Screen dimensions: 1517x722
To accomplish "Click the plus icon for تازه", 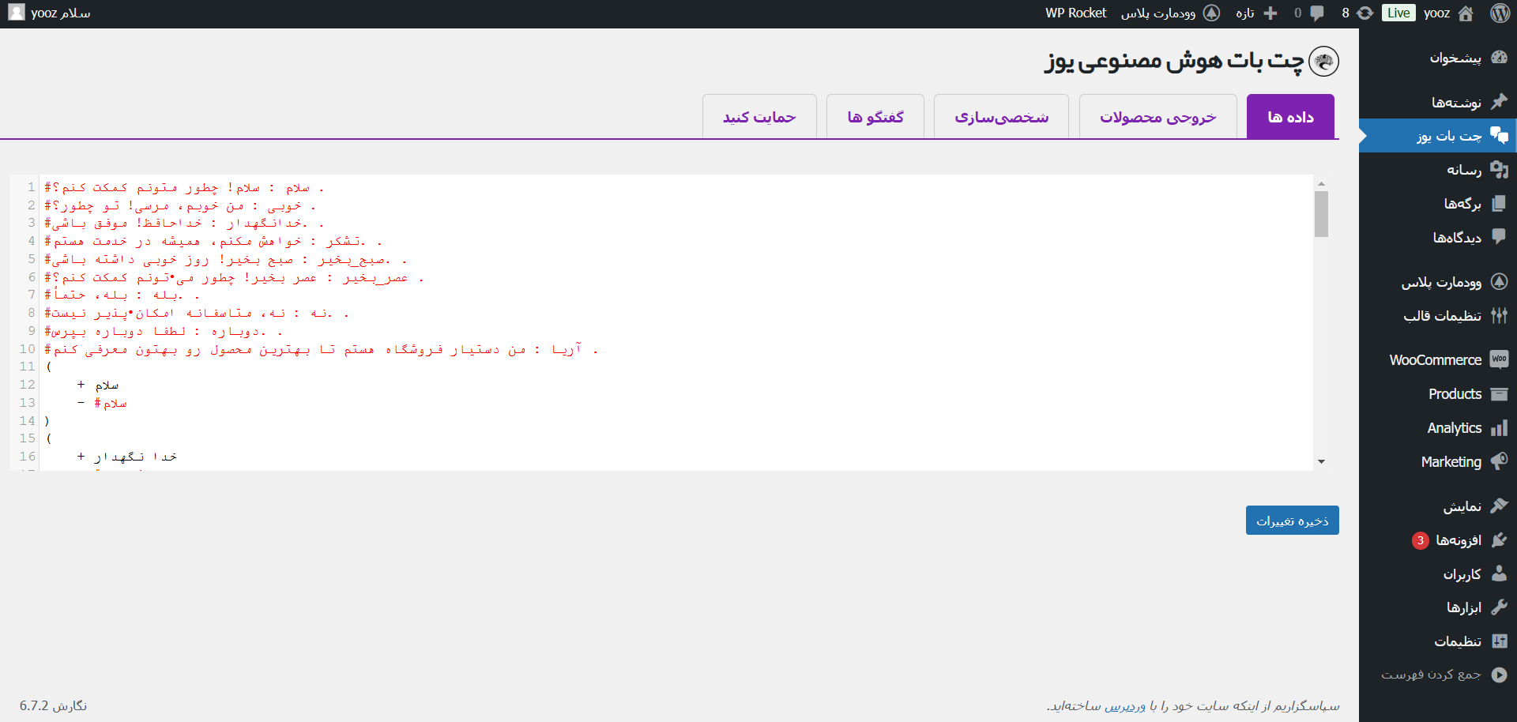I will click(1270, 13).
